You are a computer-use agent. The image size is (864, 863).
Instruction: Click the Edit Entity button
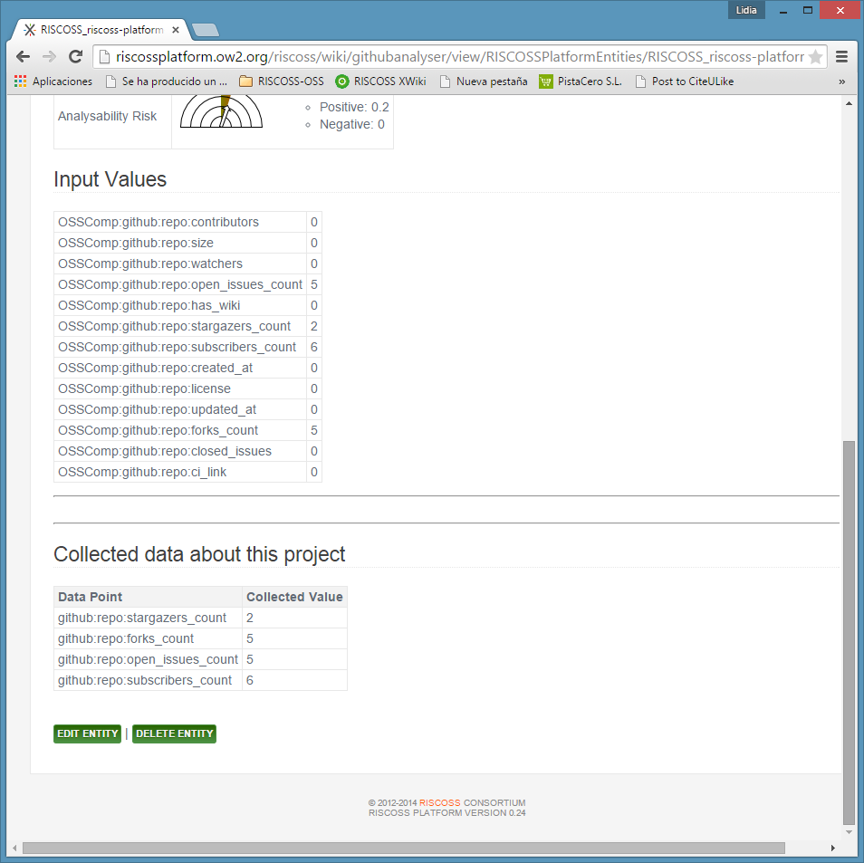point(87,734)
